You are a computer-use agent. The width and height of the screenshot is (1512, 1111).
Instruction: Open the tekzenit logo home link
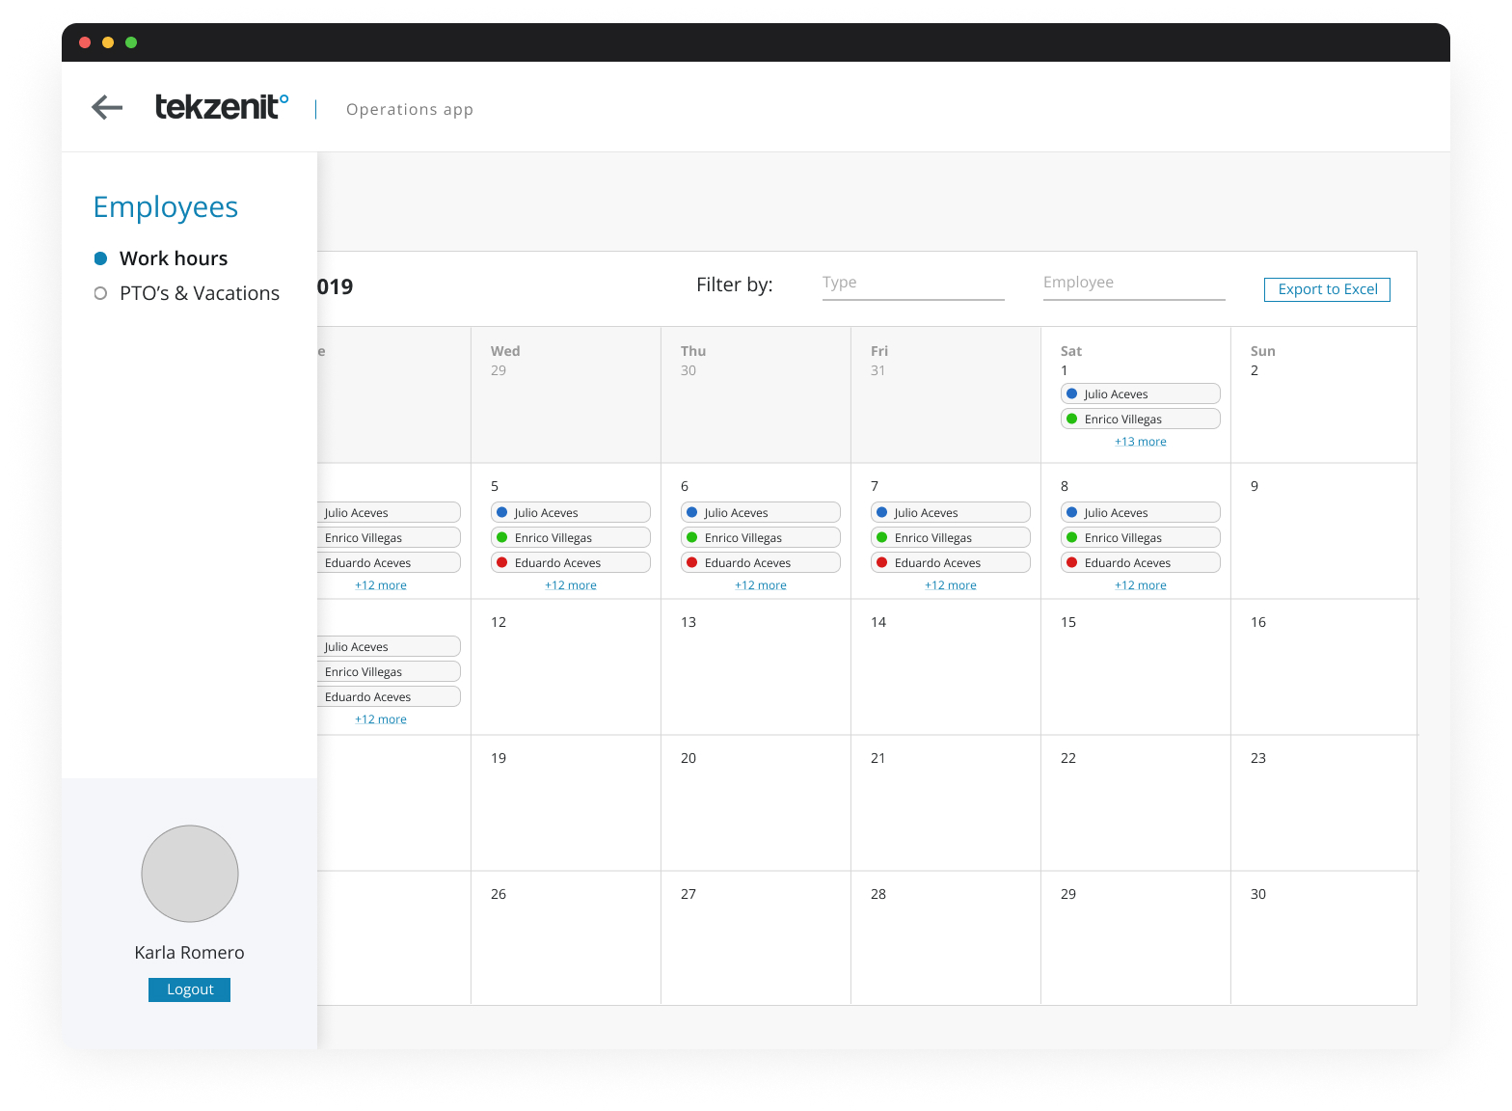222,107
